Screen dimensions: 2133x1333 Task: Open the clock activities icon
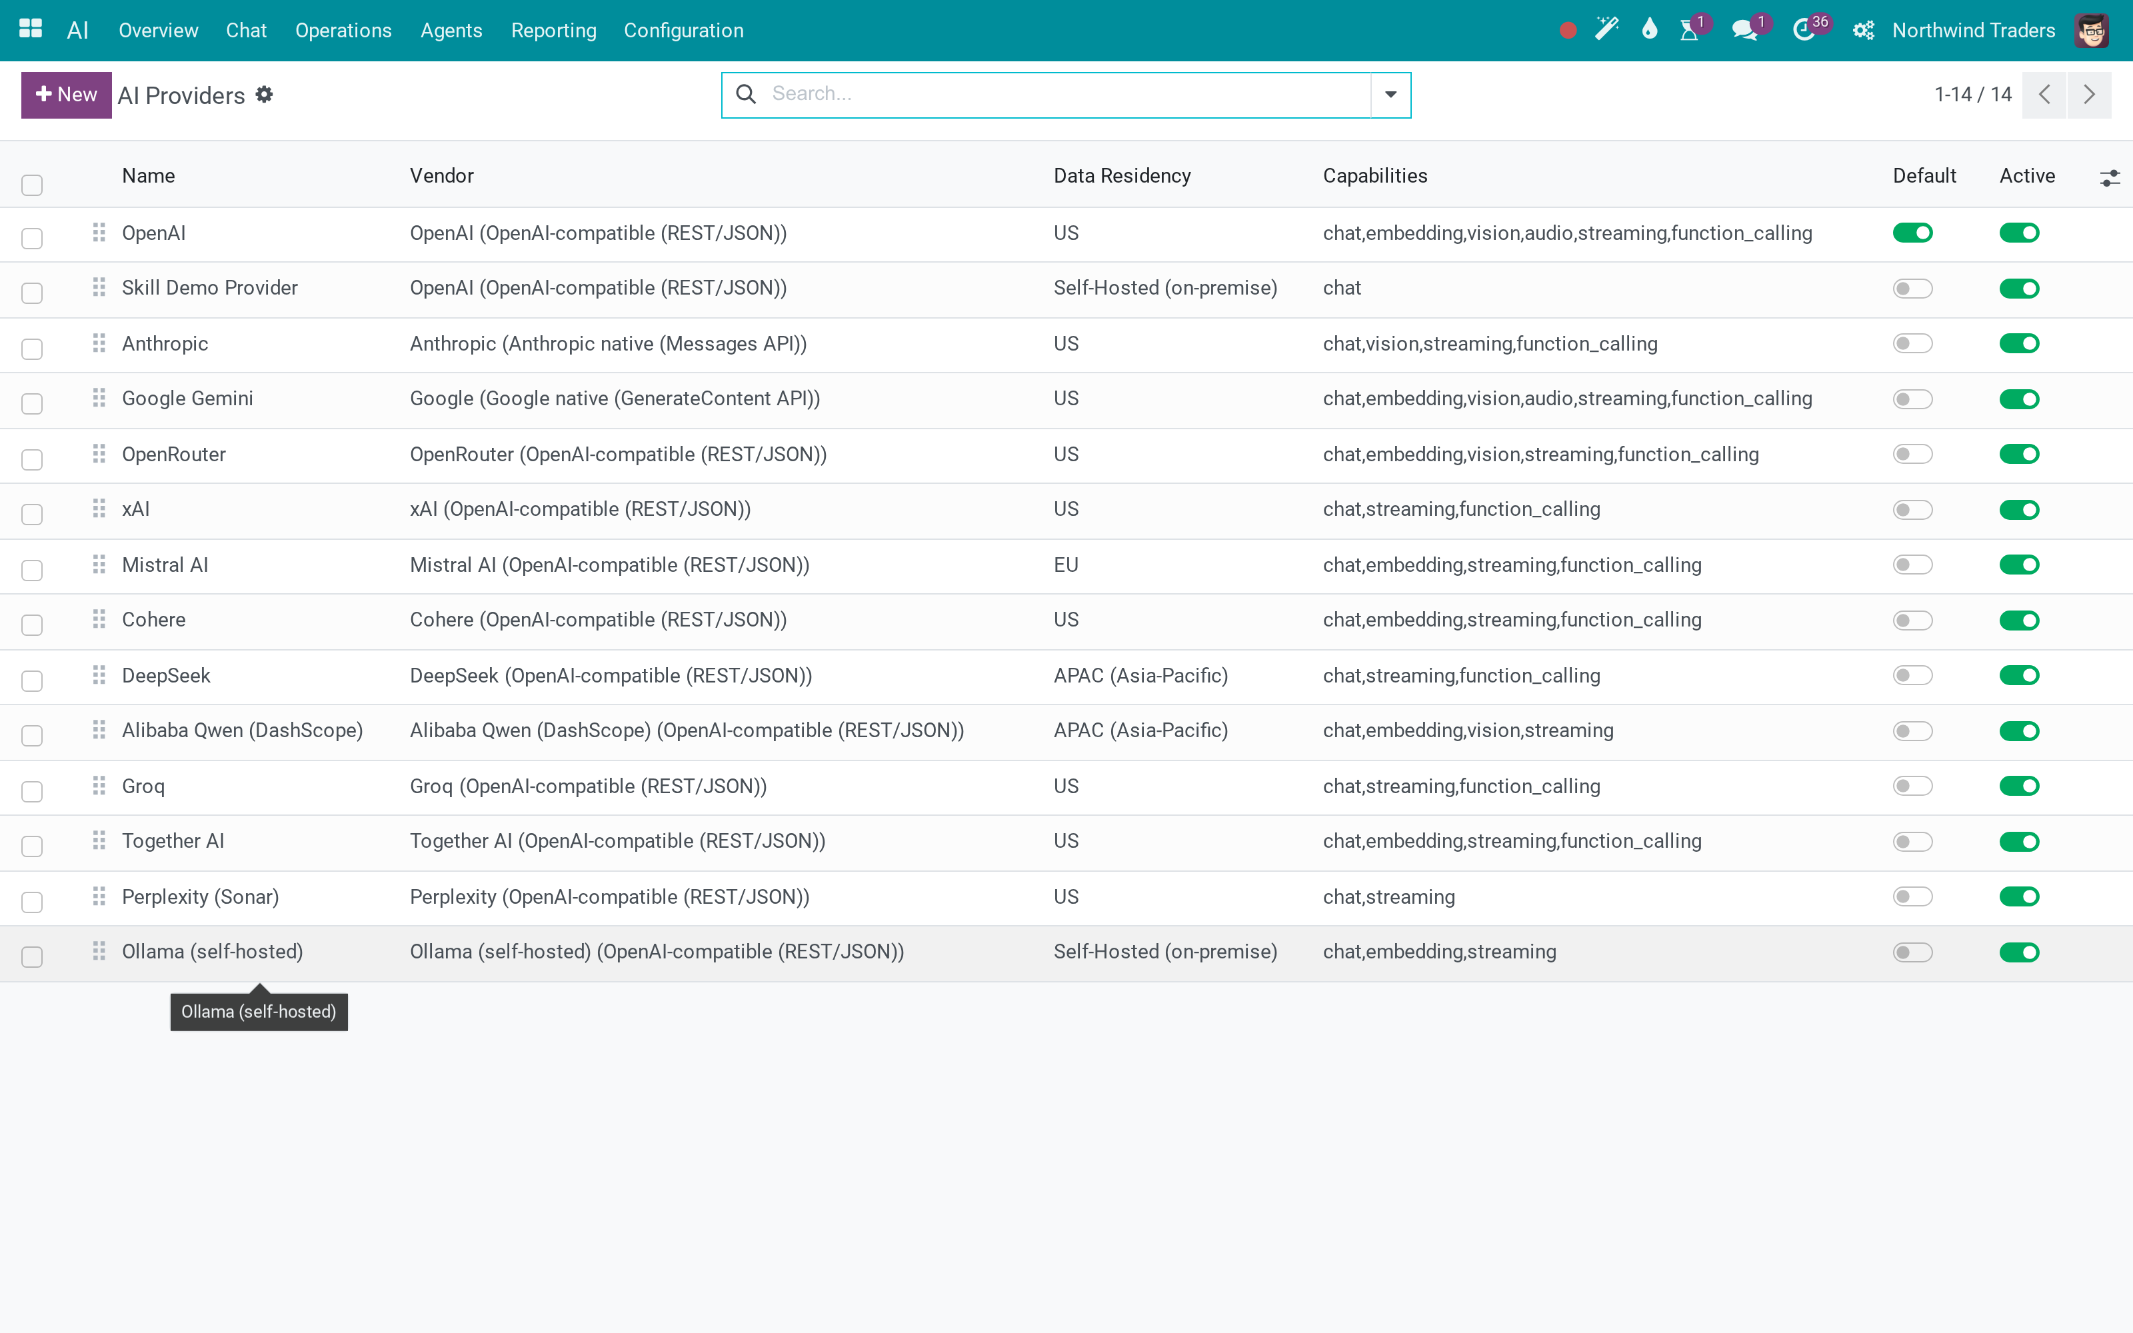pyautogui.click(x=1804, y=30)
